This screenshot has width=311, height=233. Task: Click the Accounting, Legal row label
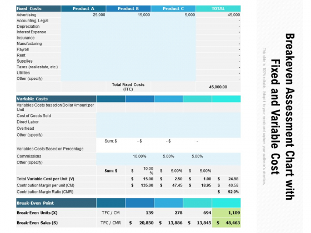click(x=33, y=21)
